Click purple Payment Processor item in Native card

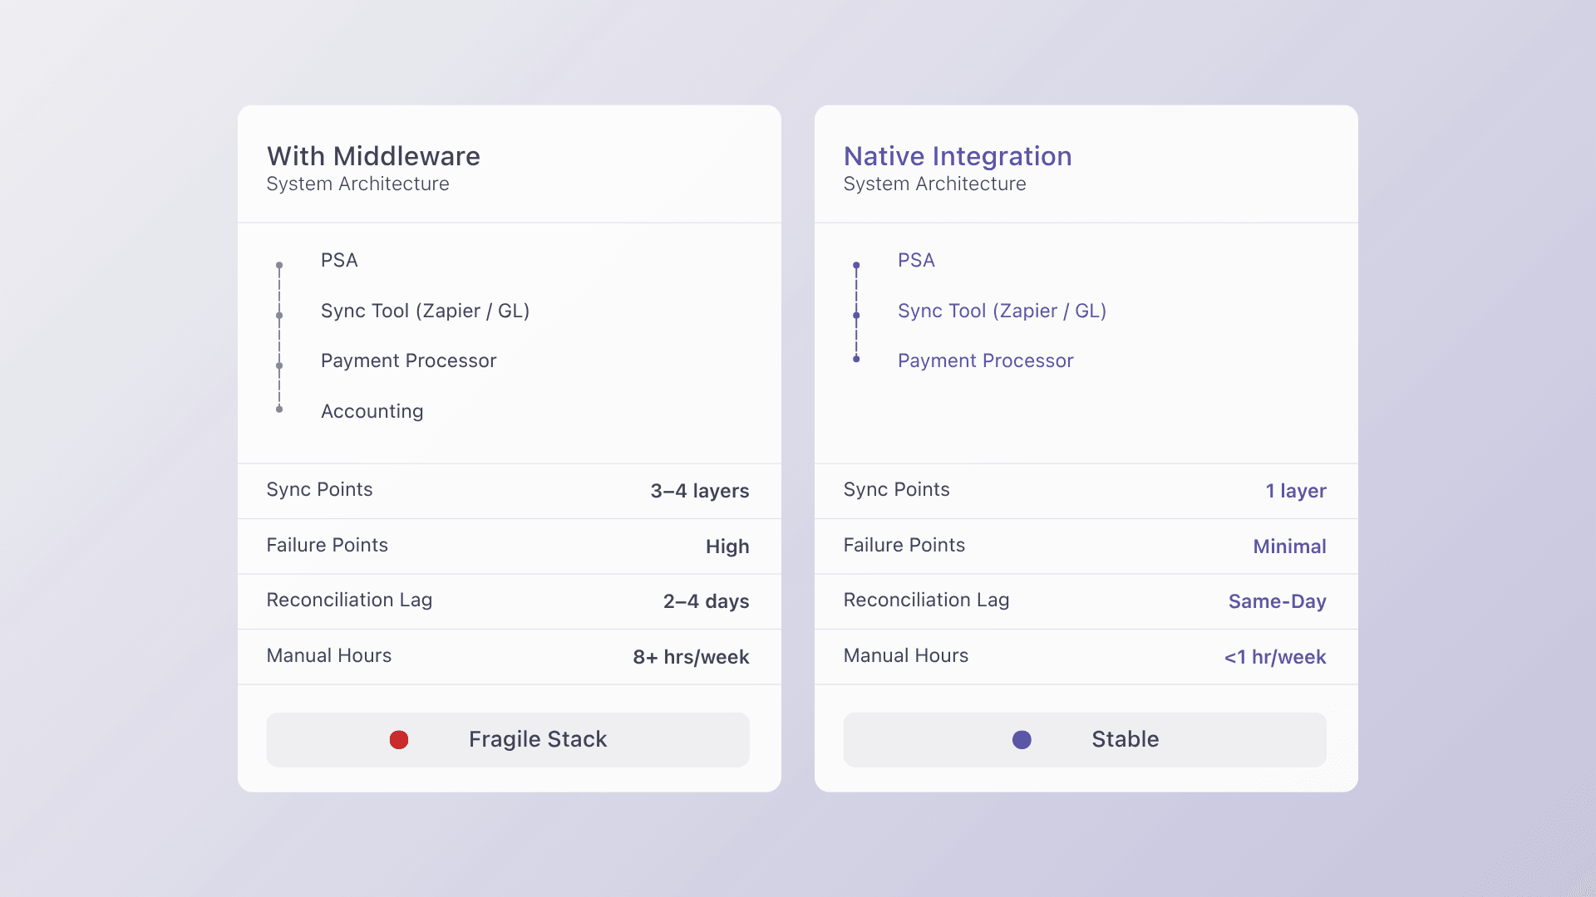985,360
